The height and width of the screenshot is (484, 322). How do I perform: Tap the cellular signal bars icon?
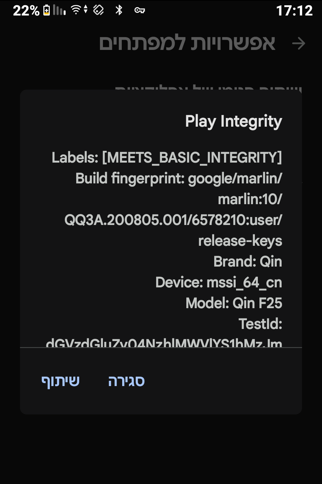[58, 10]
